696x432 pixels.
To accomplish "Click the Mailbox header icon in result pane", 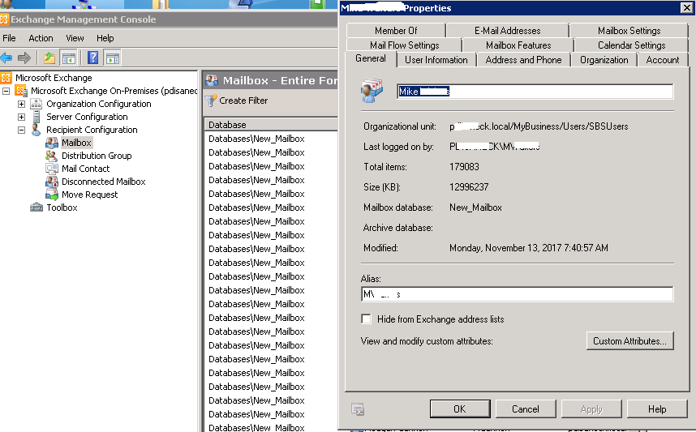I will click(212, 80).
